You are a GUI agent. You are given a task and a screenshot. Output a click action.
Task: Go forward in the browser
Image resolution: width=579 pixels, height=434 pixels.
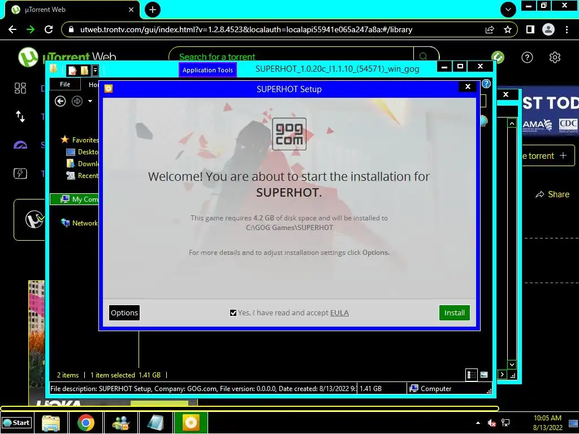pos(31,29)
